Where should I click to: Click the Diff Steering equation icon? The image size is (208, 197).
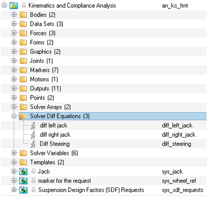(x=33, y=144)
